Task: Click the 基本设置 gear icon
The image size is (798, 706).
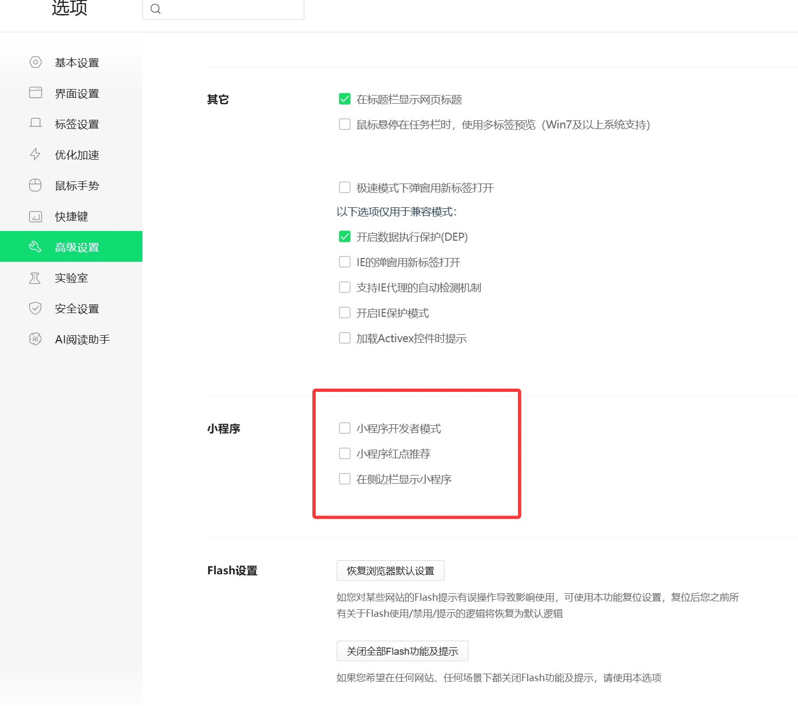Action: coord(35,62)
